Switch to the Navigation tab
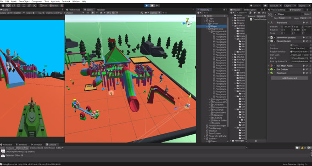The image size is (312, 166). pos(250,10)
